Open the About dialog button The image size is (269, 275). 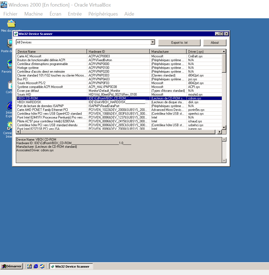click(215, 43)
